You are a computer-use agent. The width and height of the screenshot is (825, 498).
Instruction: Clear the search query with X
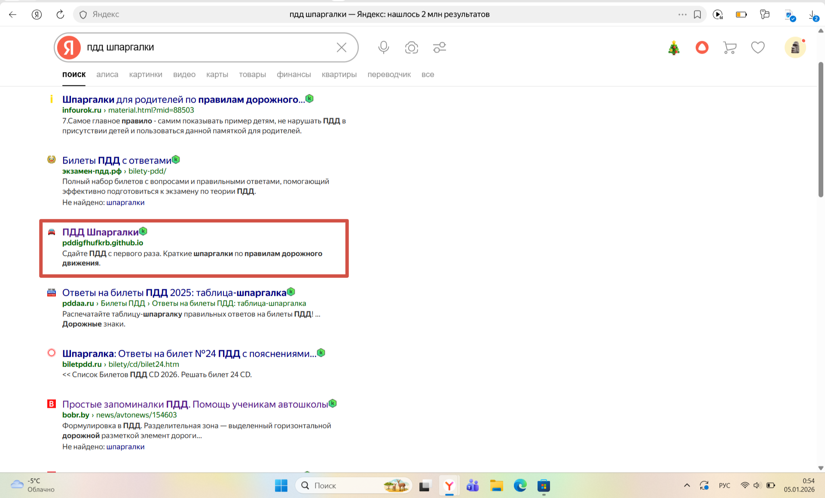pos(342,47)
